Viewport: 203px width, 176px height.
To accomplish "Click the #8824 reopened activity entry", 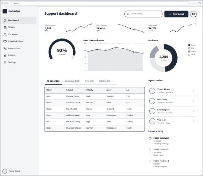I will (161, 164).
